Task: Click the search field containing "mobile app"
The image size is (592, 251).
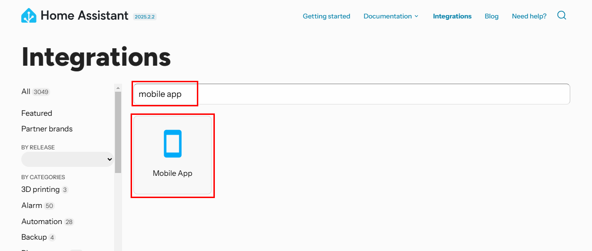Action: [351, 94]
